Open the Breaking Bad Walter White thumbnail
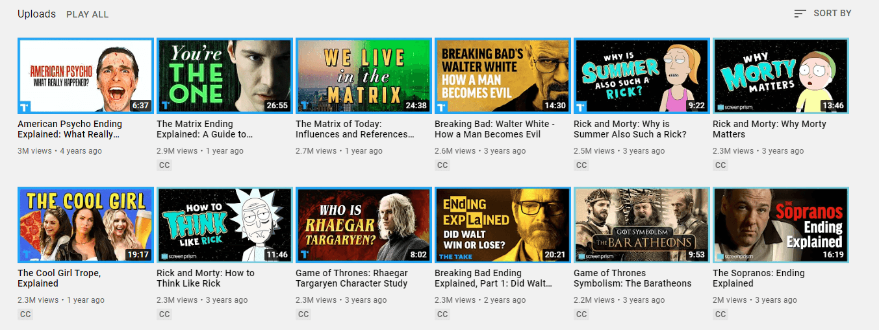879x330 pixels. pyautogui.click(x=503, y=76)
